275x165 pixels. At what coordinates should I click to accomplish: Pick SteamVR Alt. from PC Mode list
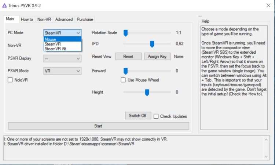click(x=62, y=49)
